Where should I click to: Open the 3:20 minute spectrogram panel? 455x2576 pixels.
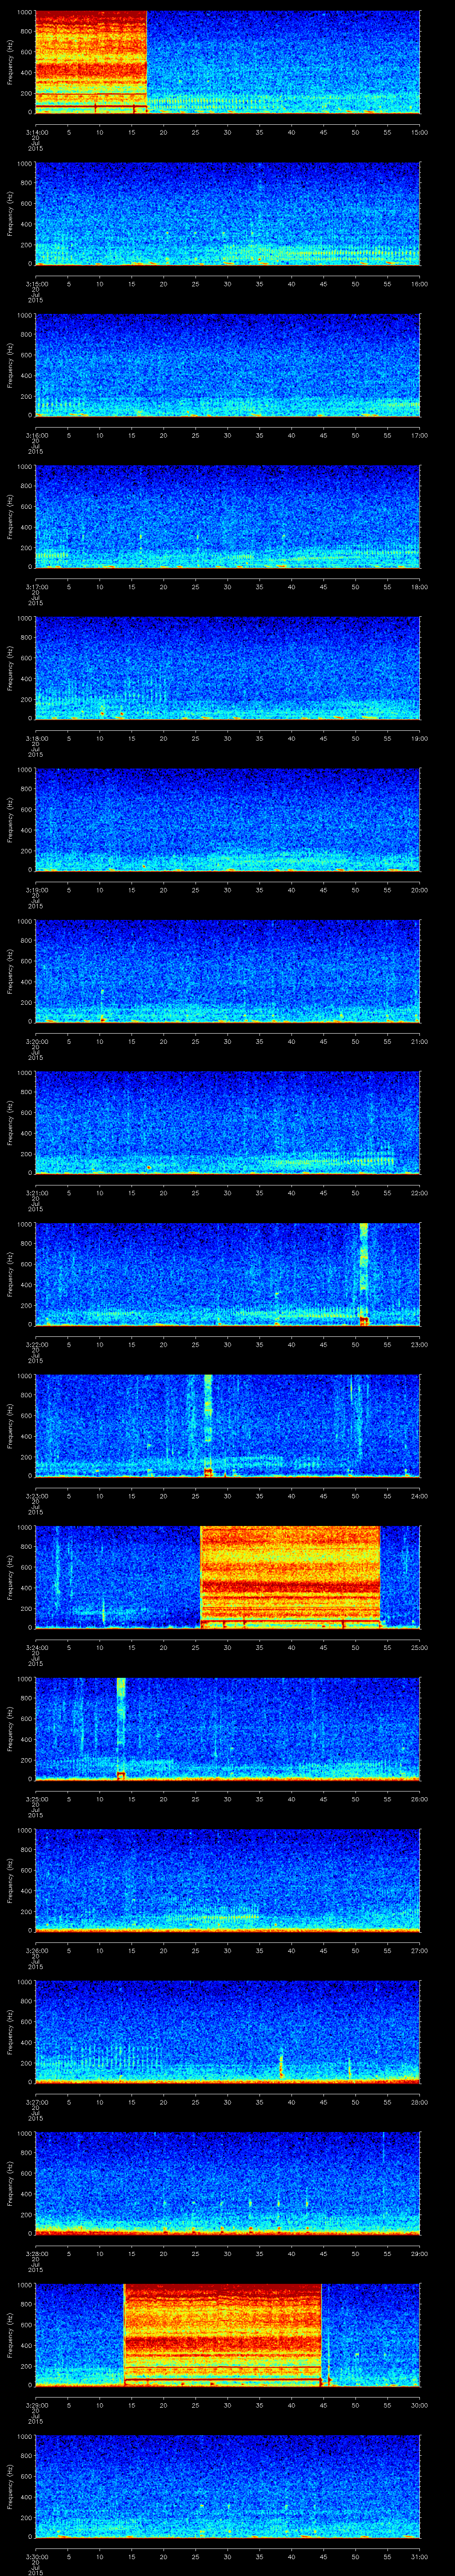228,972
